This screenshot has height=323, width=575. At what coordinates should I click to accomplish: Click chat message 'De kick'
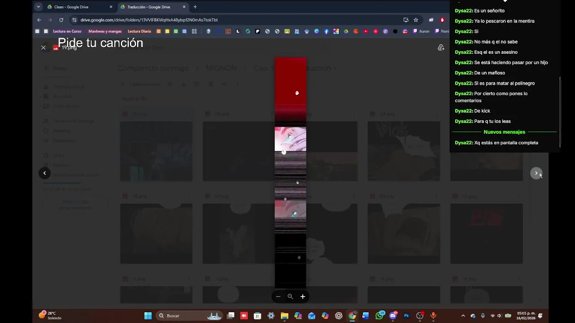[482, 111]
